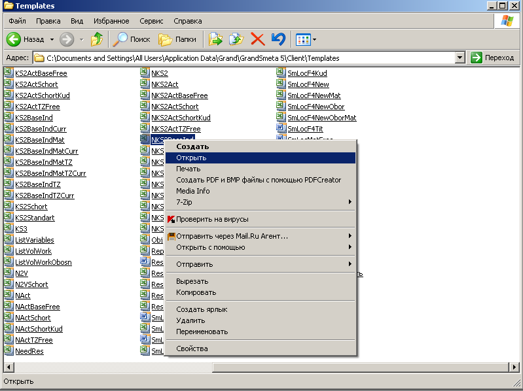Screen dimensions: 523x391
Task: Expand the 7-Zip submenu
Action: point(262,202)
